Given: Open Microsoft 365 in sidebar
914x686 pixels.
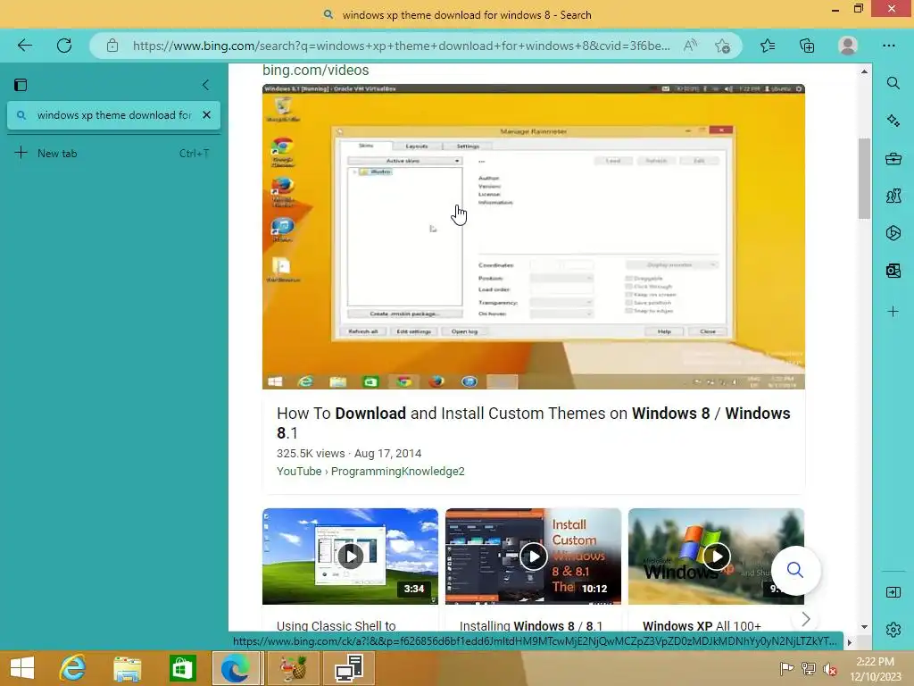Looking at the screenshot, I should pyautogui.click(x=893, y=233).
